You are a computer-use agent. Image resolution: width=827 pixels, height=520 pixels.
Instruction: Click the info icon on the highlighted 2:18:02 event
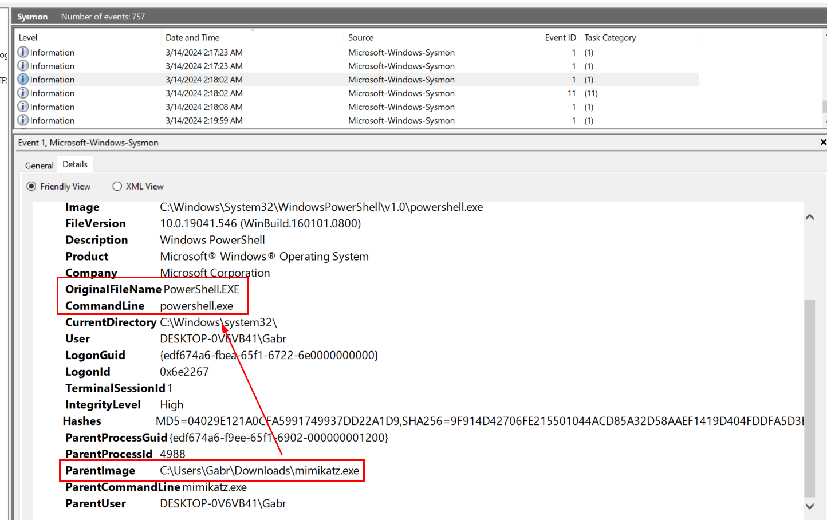23,80
